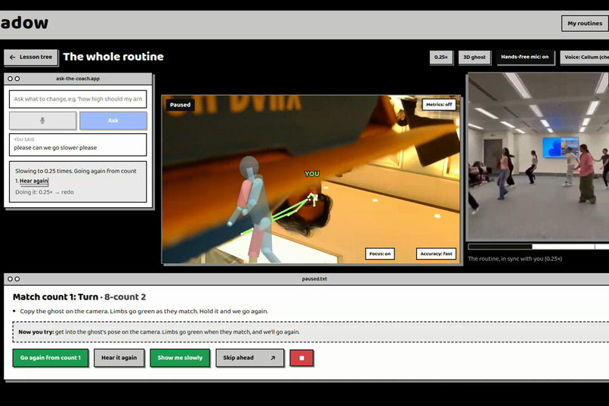Image resolution: width=609 pixels, height=406 pixels.
Task: Click the Hear again link
Action: point(33,181)
